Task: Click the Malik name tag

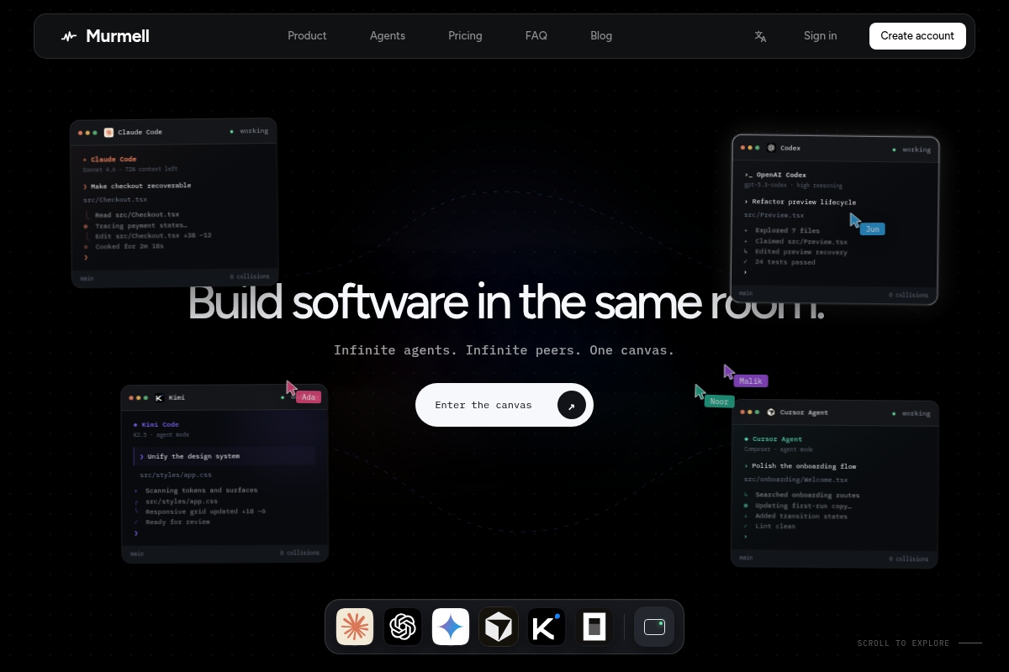Action: click(x=751, y=381)
